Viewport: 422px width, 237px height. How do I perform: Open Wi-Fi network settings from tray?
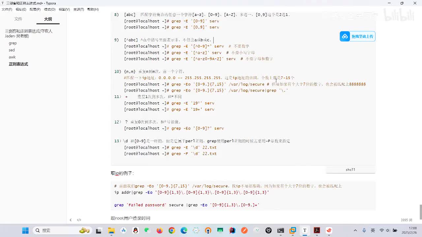[x=382, y=230]
